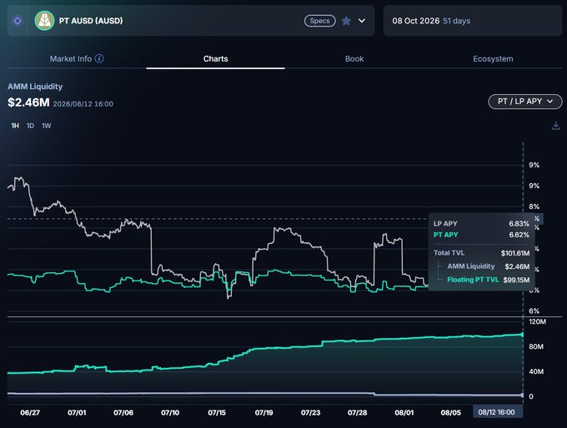This screenshot has height=428, width=567.
Task: Click the PT AUSD (AUSD) market title
Action: (x=91, y=21)
